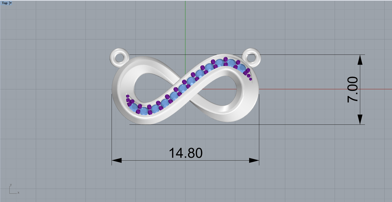The height and width of the screenshot is (202, 392).
Task: Select the 14.80 width dimension text
Action: 186,153
